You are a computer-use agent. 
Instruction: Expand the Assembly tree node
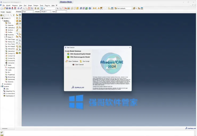[5, 35]
